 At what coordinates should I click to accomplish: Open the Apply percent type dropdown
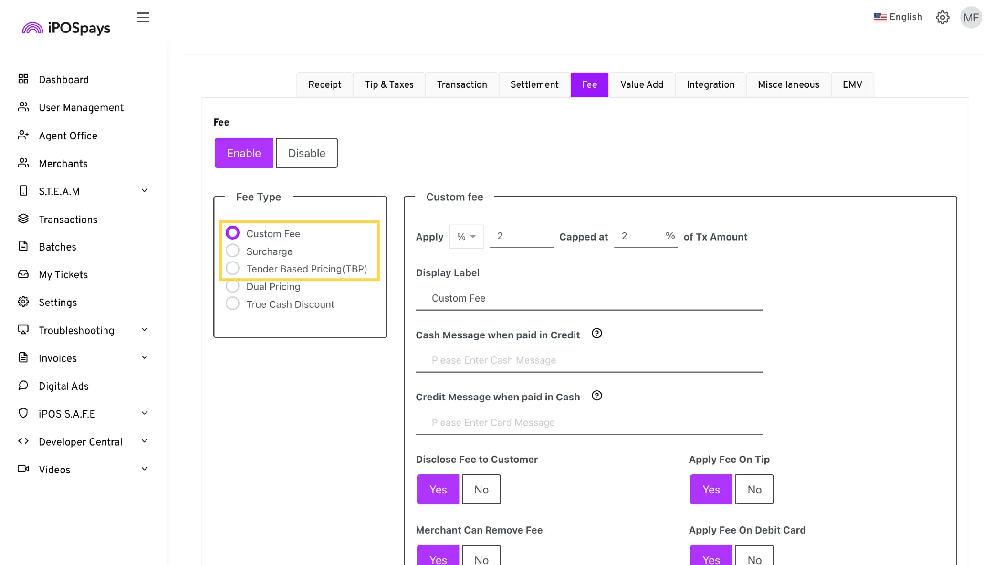pos(466,237)
